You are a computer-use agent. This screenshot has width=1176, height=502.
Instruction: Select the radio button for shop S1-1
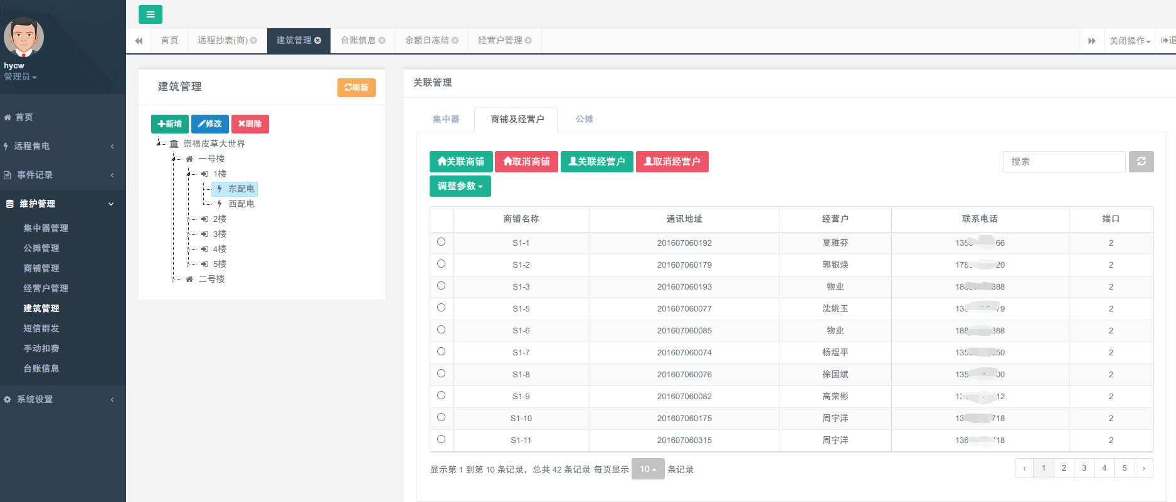(441, 242)
